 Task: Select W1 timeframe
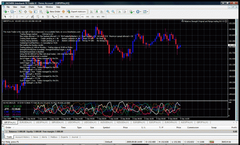(98, 16)
